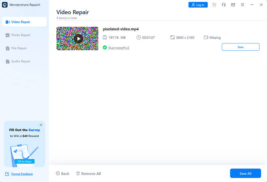Click the mail envelope icon
Screen dimensions: 267x182
click(233, 5)
